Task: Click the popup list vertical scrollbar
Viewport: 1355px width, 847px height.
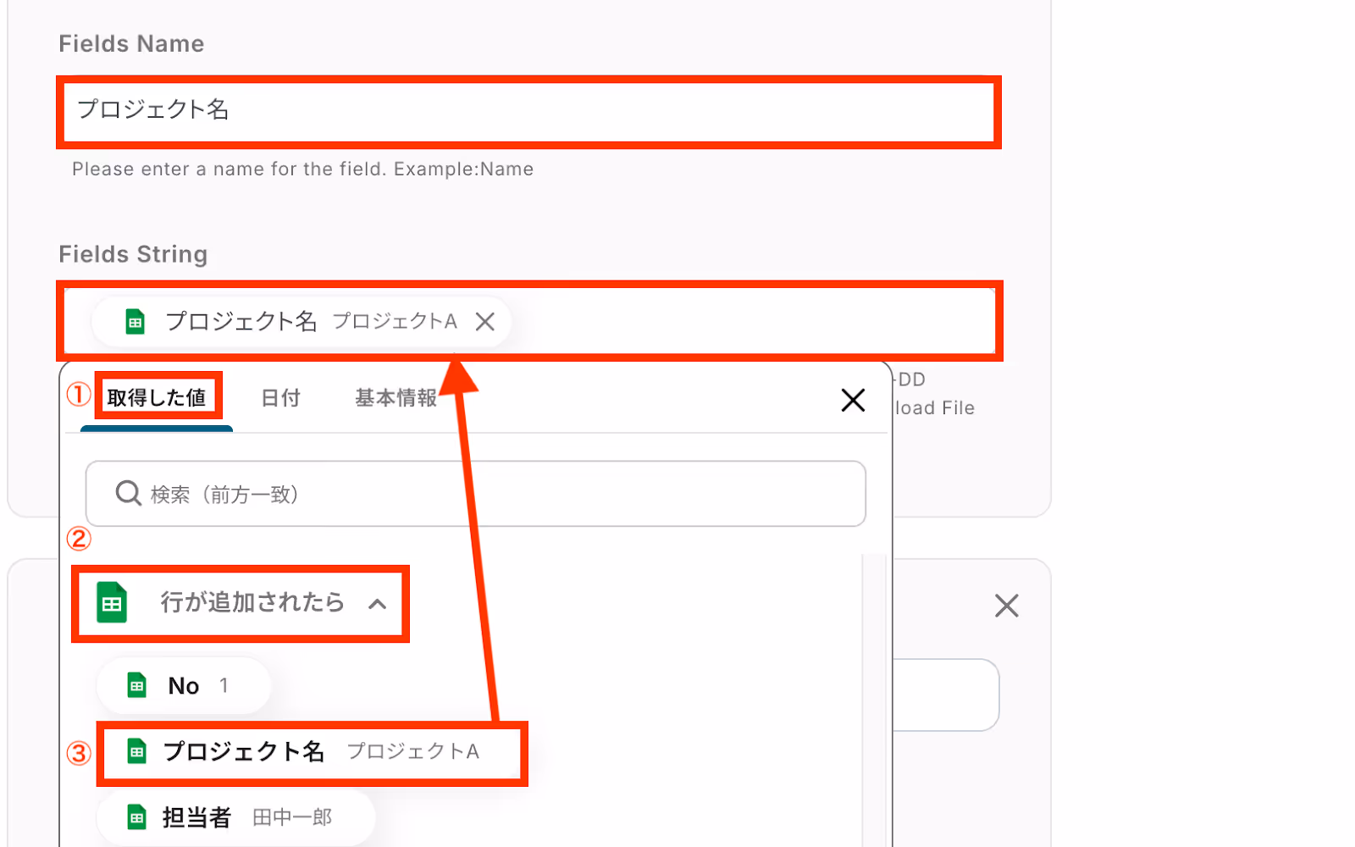Action: [874, 699]
